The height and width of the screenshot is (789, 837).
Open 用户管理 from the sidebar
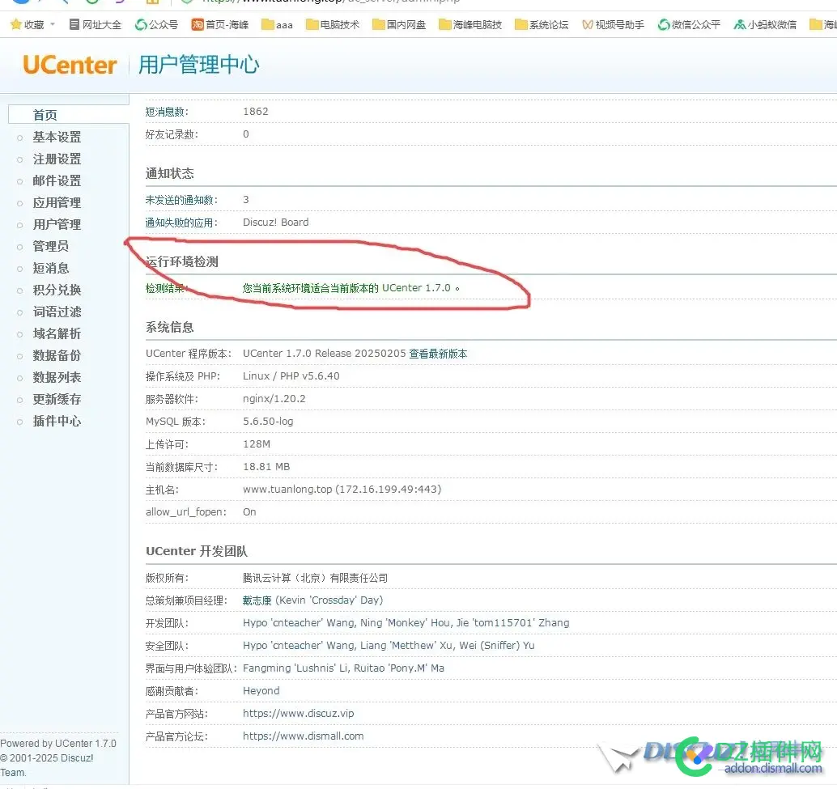57,224
